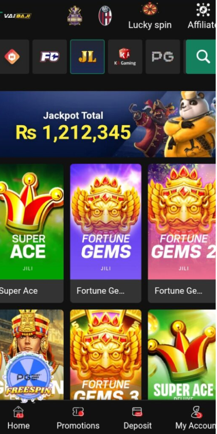Go to Home tab in bottom bar
Viewport: 217px width, 434px height.
[19, 418]
